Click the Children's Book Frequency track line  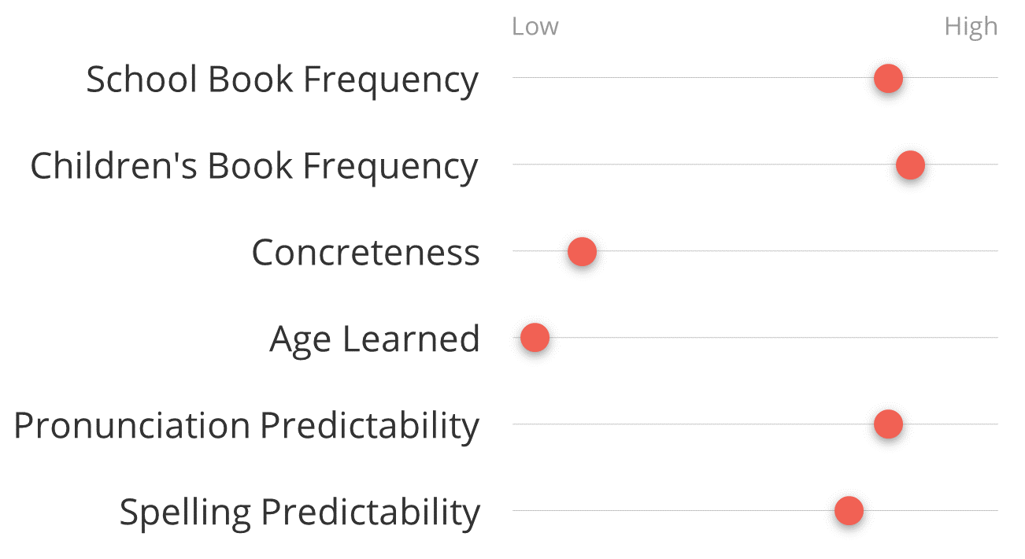tap(755, 164)
